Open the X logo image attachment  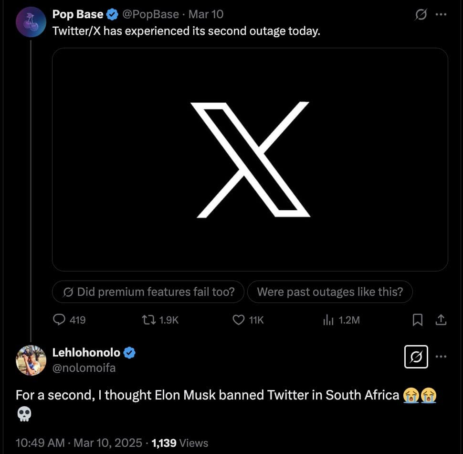[x=250, y=159]
